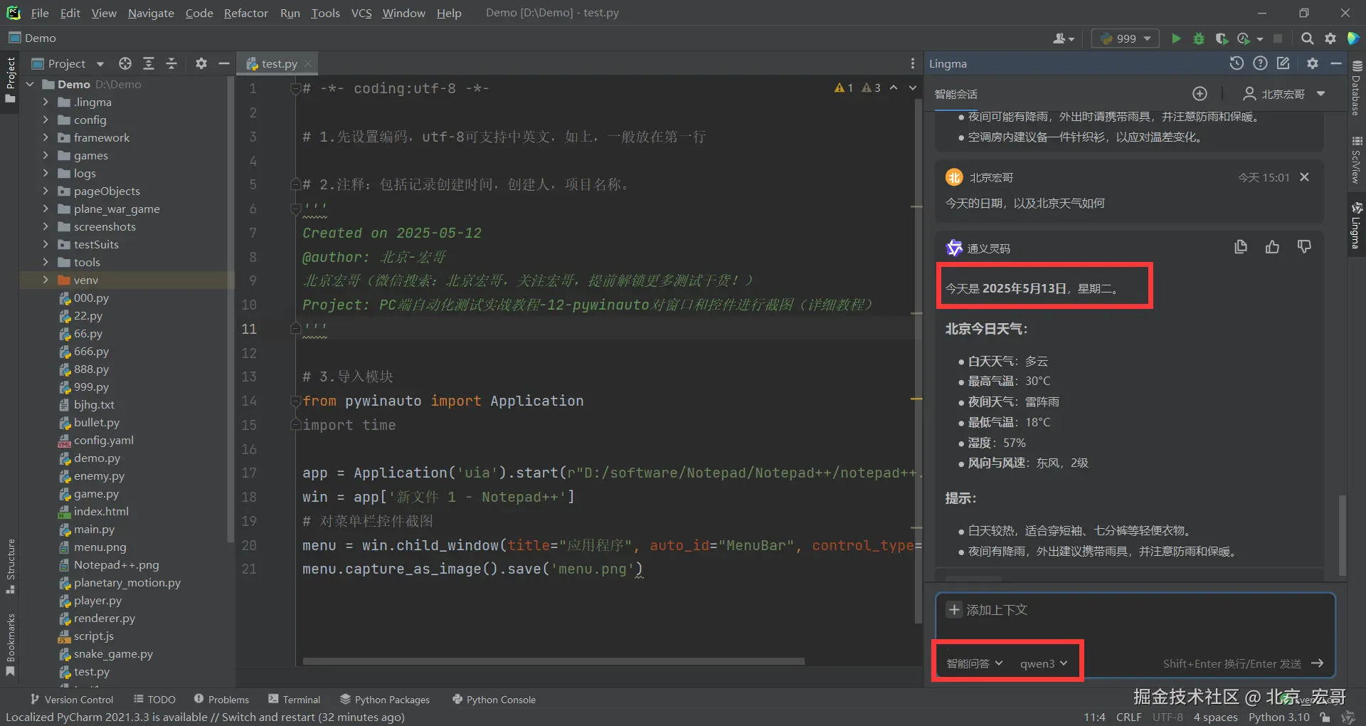Hide the Project tool window
Screen dimensions: 1366x726
tap(223, 63)
